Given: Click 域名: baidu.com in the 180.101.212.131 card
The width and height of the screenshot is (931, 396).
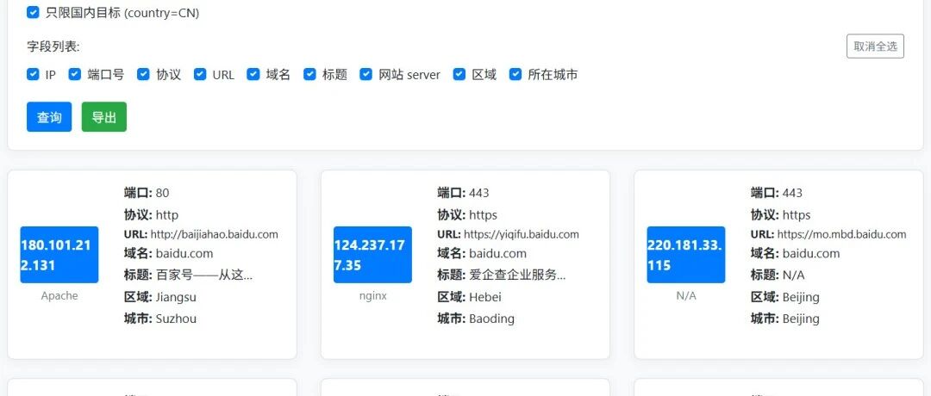Looking at the screenshot, I should coord(169,254).
